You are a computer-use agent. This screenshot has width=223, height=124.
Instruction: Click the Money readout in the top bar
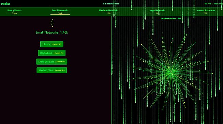point(218,4)
